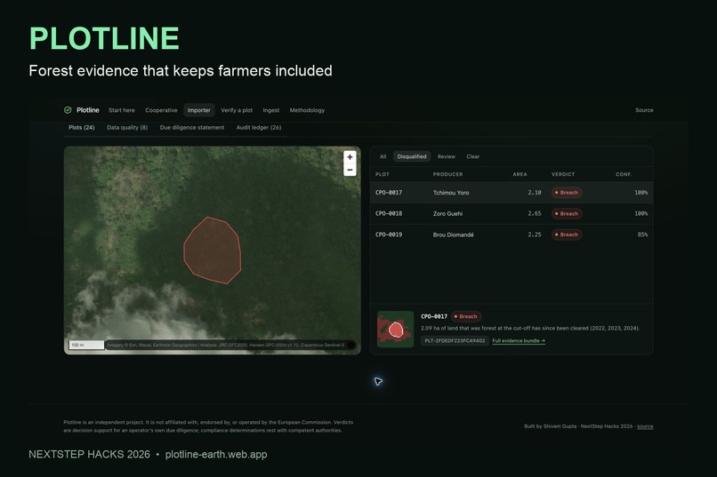Screen dimensions: 717x477
Task: Click the 85% confidence value
Action: [642, 235]
